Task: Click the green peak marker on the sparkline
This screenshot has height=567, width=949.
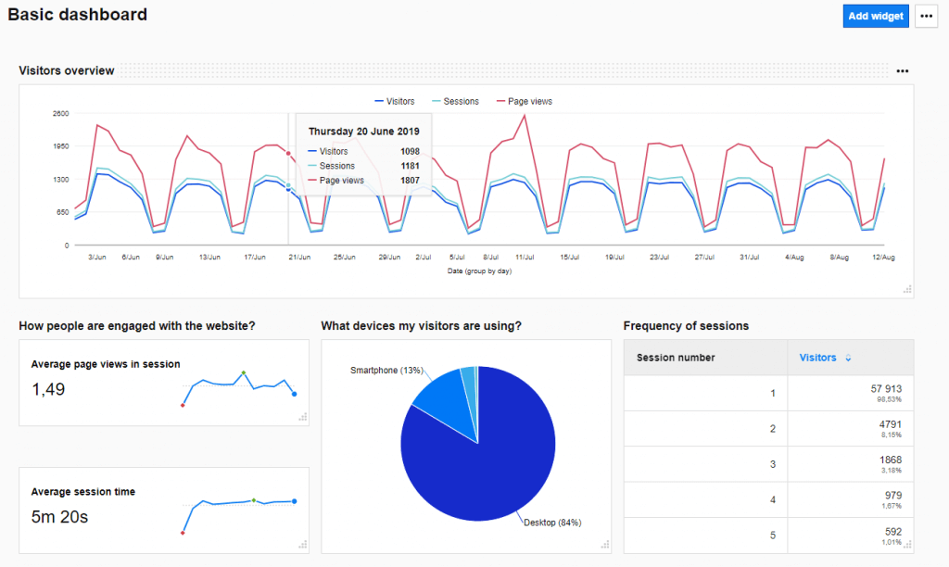Action: [246, 371]
